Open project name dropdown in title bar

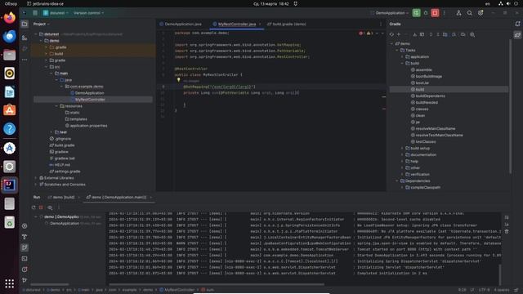56,13
